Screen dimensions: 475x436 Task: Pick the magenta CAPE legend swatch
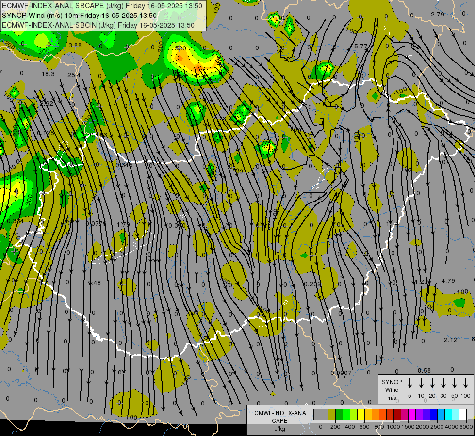click(412, 414)
